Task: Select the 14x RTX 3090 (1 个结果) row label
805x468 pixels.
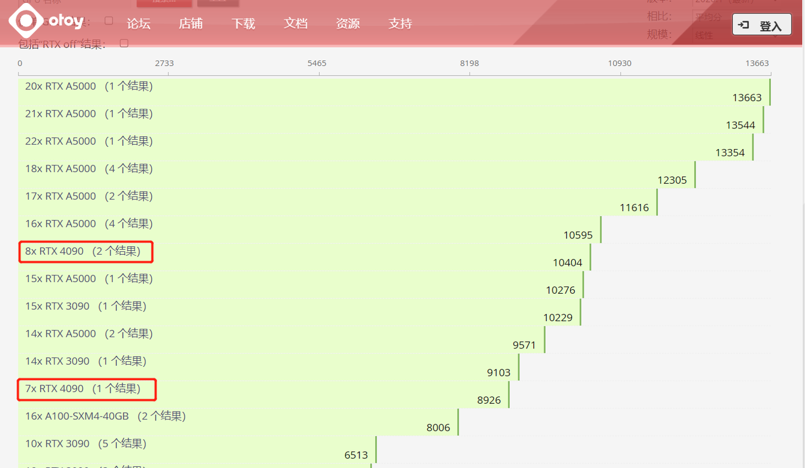Action: (86, 361)
